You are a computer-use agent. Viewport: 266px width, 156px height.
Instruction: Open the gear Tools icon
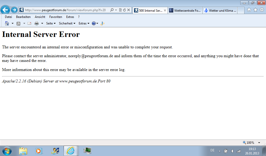pyautogui.click(x=262, y=10)
